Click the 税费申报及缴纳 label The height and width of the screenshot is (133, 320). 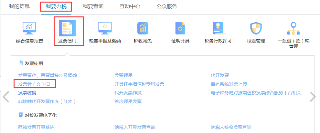[x=105, y=41]
